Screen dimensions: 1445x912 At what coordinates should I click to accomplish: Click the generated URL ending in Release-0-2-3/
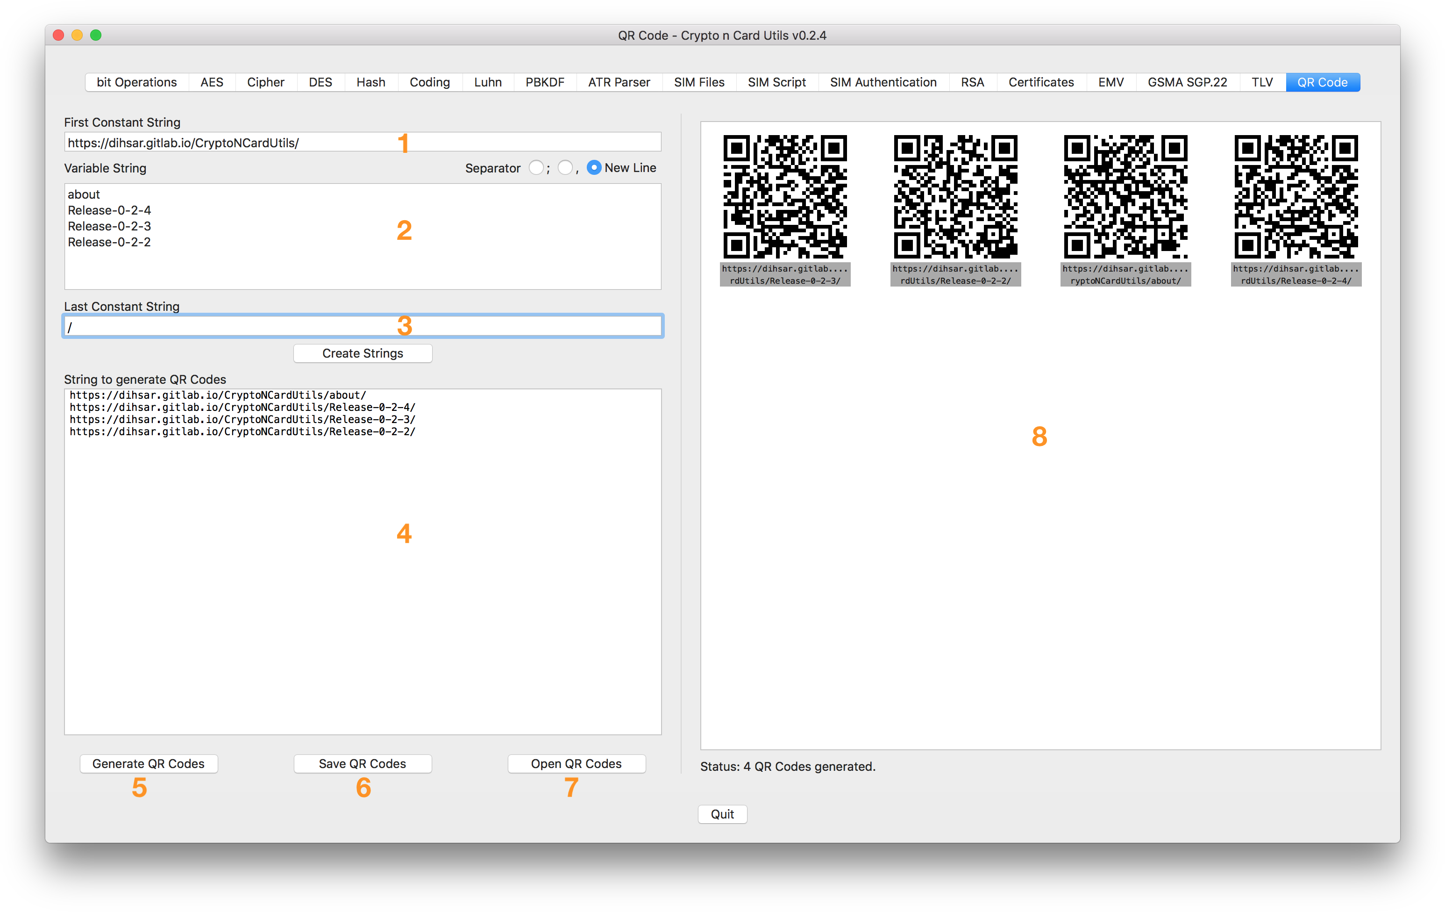coord(242,419)
